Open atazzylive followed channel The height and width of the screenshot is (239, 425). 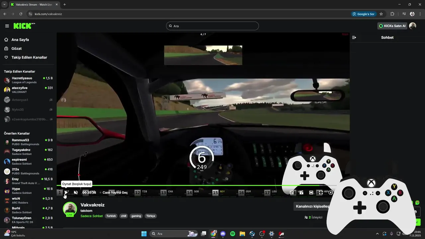tap(28, 90)
